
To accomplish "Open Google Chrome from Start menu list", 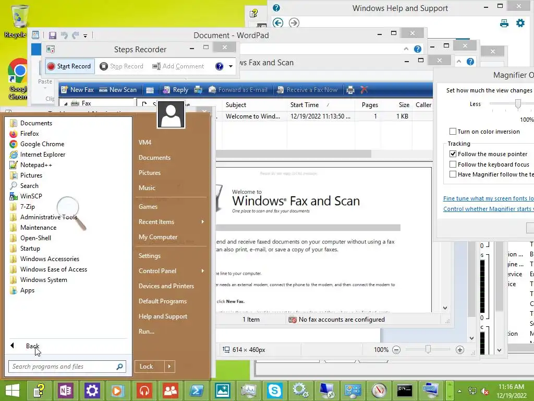I will point(42,144).
